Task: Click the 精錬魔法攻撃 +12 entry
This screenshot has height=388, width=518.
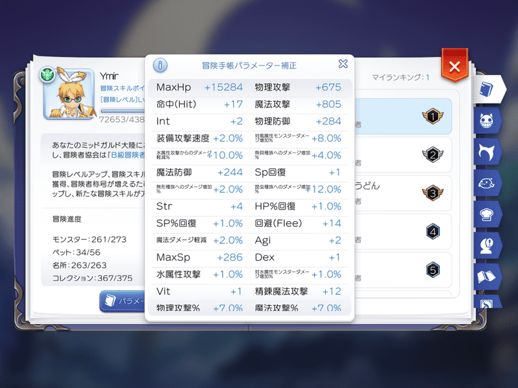Action: 298,292
